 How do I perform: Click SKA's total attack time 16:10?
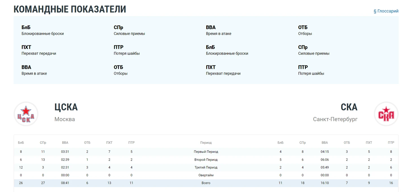click(x=325, y=183)
